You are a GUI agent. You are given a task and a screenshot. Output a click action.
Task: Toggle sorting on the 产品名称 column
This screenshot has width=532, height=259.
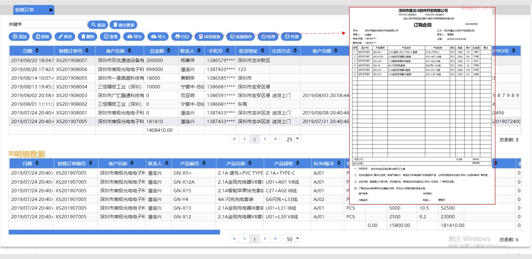click(x=240, y=163)
